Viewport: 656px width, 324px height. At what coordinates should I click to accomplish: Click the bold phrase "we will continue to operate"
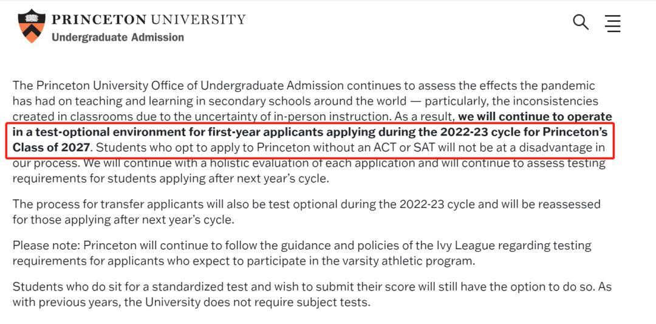[535, 116]
